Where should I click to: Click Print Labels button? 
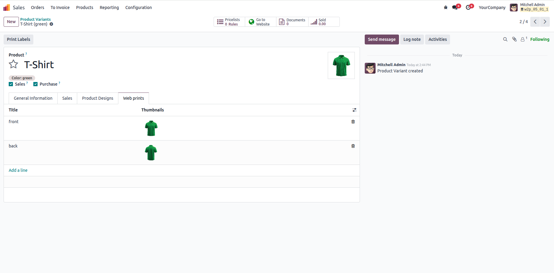pyautogui.click(x=19, y=39)
